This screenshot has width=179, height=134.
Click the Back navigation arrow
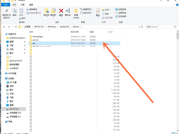point(3,27)
